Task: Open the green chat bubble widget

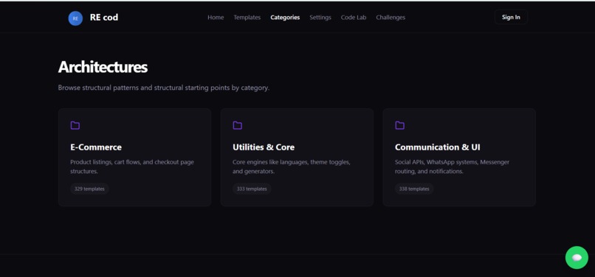Action: [x=577, y=258]
